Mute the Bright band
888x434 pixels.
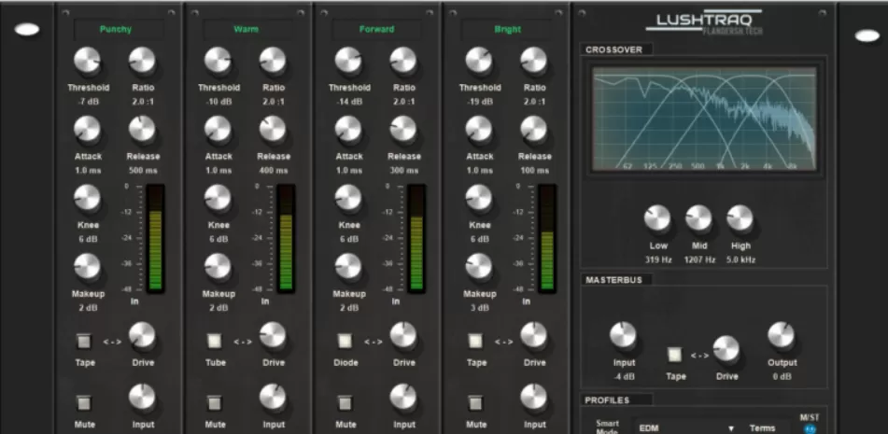click(x=475, y=403)
